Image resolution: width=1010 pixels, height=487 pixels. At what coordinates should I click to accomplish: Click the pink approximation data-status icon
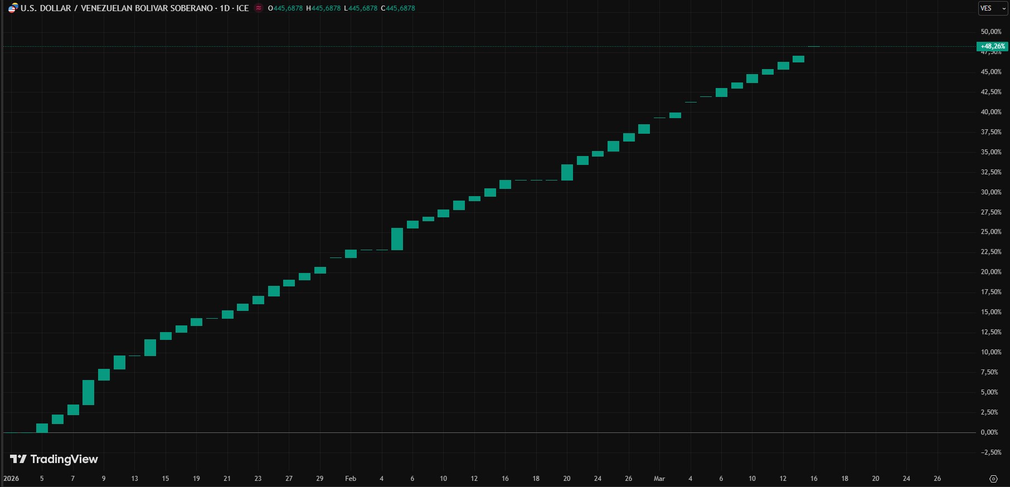[259, 8]
